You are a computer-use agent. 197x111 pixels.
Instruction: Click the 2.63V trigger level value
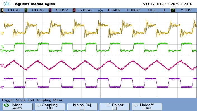(x=186, y=10)
